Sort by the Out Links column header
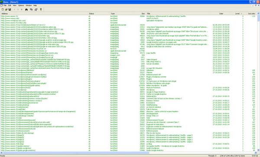Viewport: 260px width, 157px height. (x=250, y=13)
